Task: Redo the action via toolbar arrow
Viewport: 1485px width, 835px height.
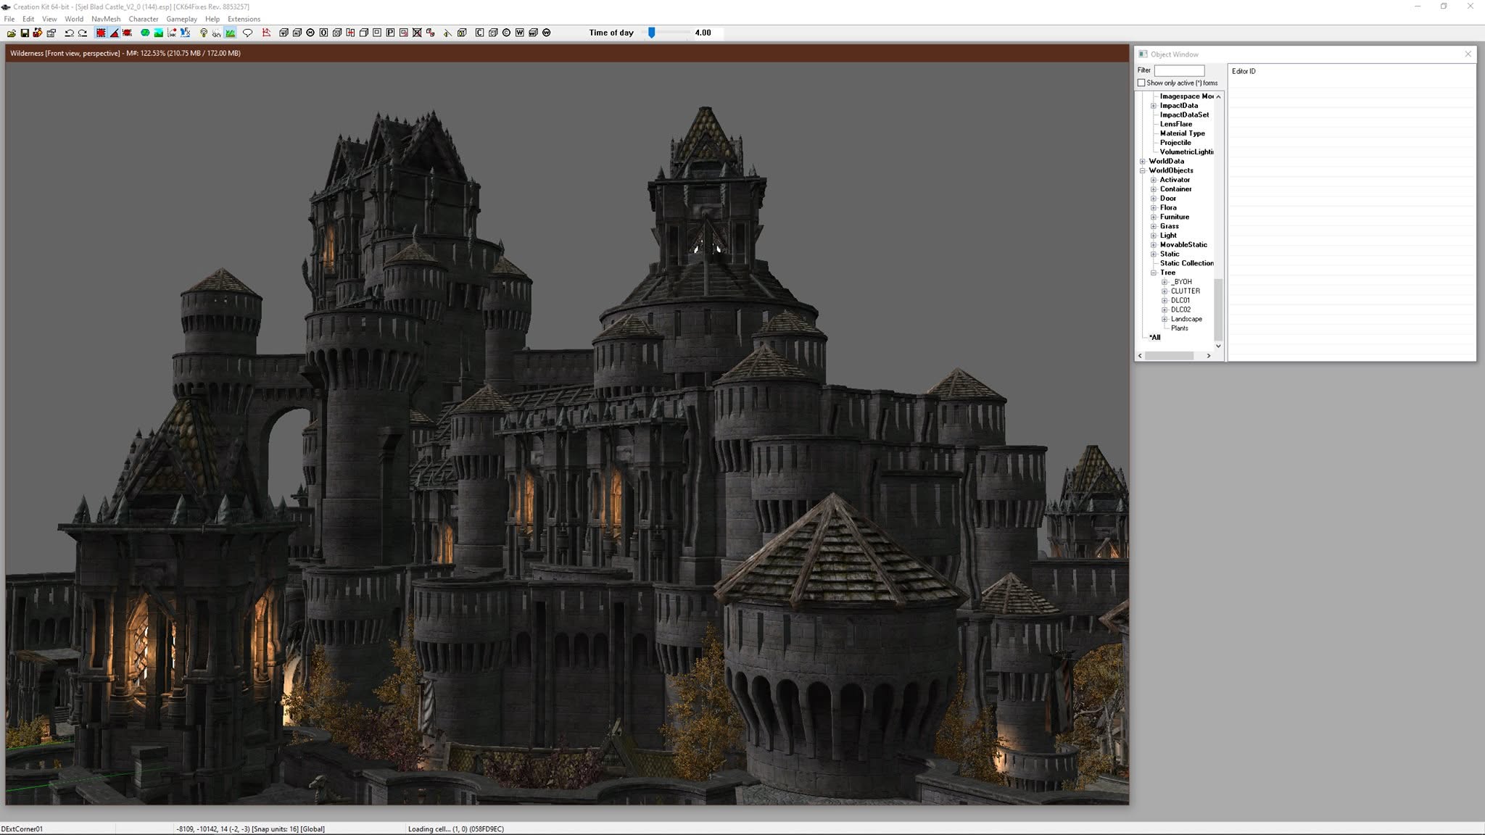Action: tap(83, 33)
